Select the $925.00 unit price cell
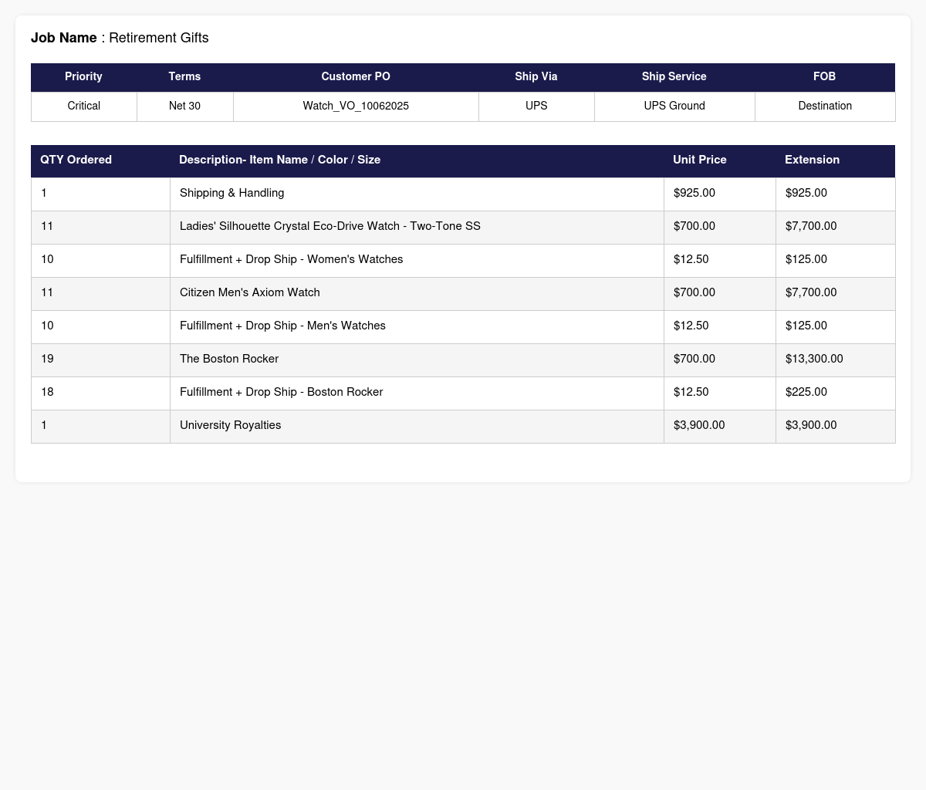Screen dimensions: 926x790 tap(720, 194)
